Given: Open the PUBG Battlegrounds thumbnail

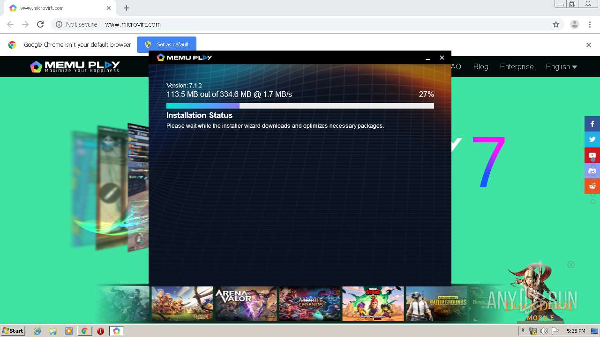Looking at the screenshot, I should [x=437, y=304].
